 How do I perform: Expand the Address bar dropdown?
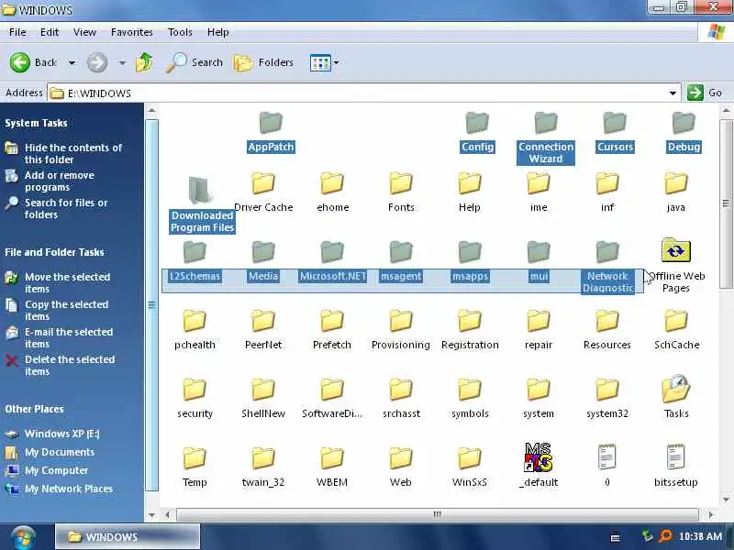pos(673,93)
